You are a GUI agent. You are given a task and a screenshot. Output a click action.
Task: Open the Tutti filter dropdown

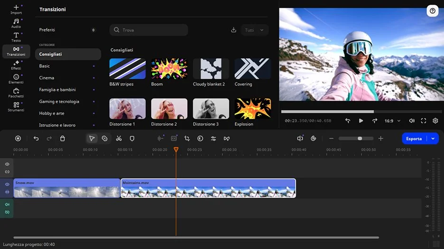[x=255, y=30]
